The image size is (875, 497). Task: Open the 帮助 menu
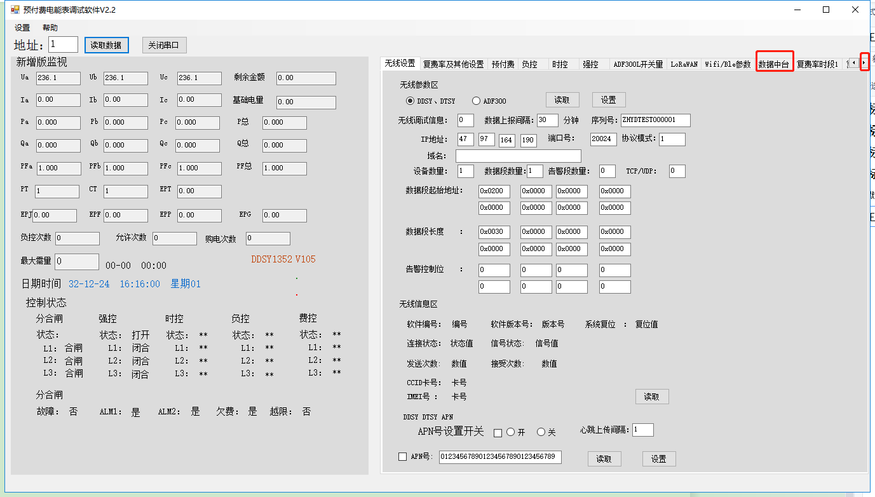point(50,28)
